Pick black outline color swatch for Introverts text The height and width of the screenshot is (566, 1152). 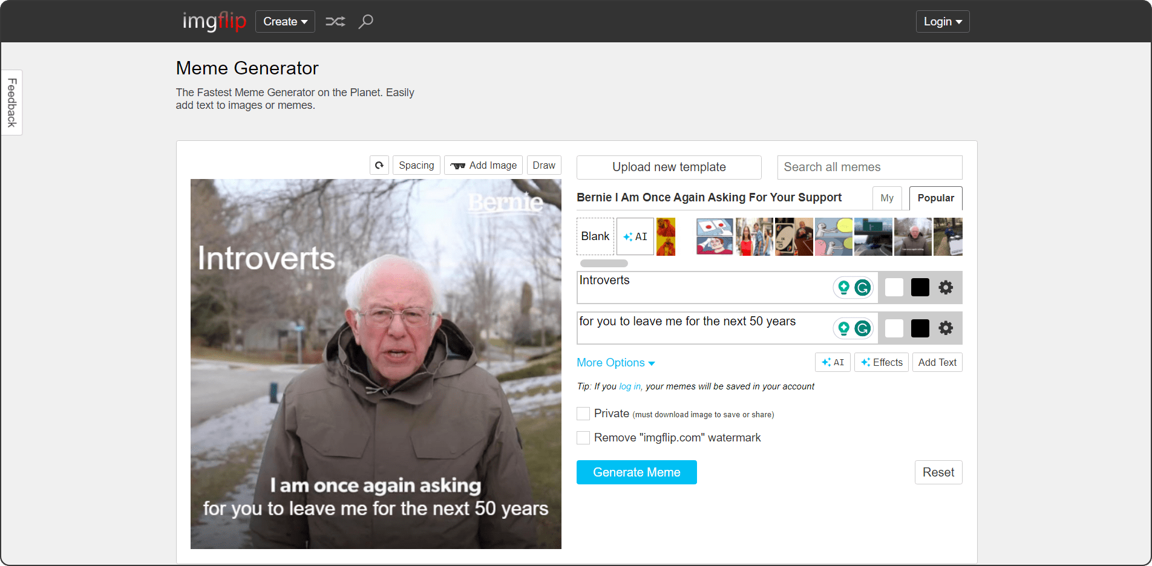pyautogui.click(x=920, y=287)
